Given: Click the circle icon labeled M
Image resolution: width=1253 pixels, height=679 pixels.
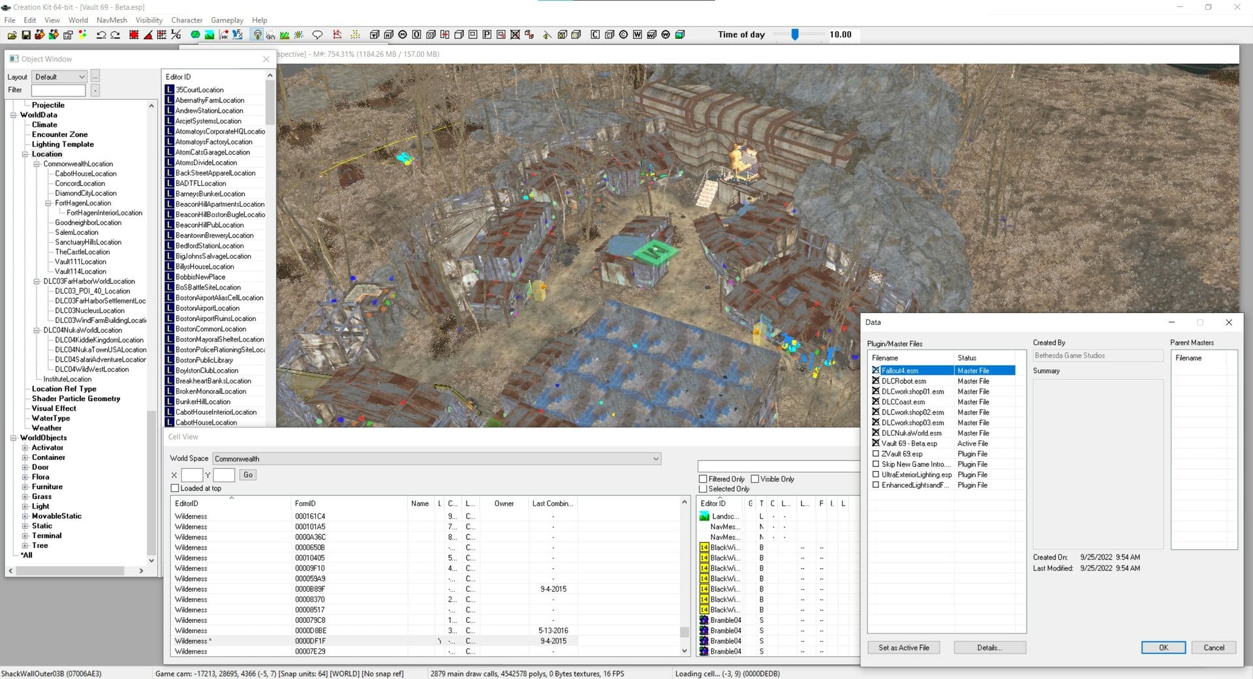Looking at the screenshot, I should pos(403,35).
